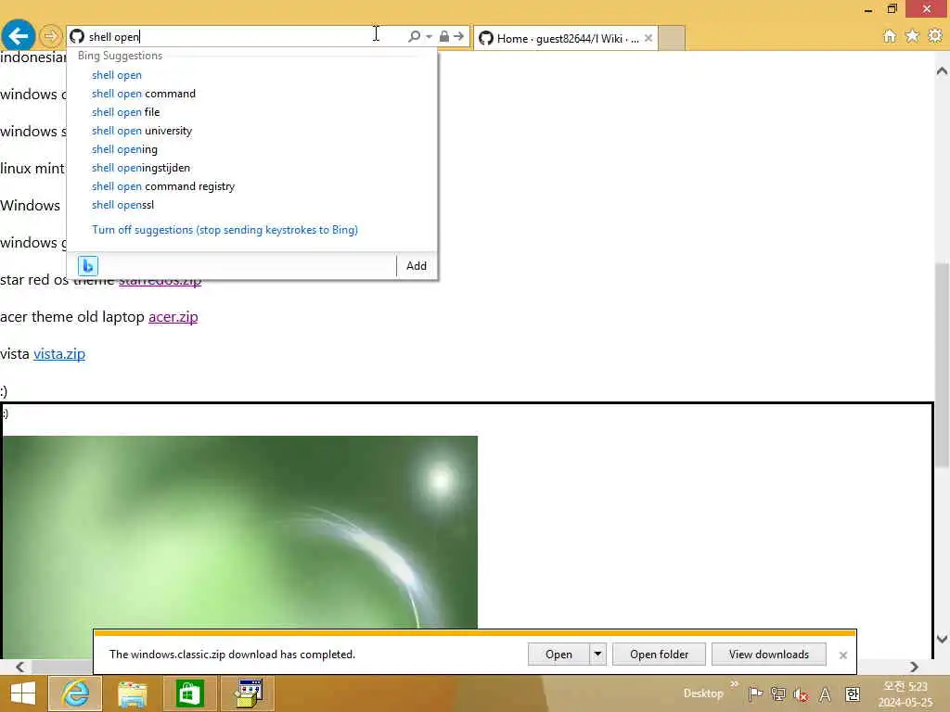This screenshot has width=950, height=712.
Task: Click the vertical scrollbar thumb
Action: (x=942, y=365)
